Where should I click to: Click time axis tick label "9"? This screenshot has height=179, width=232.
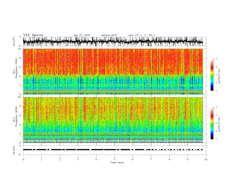(187, 159)
